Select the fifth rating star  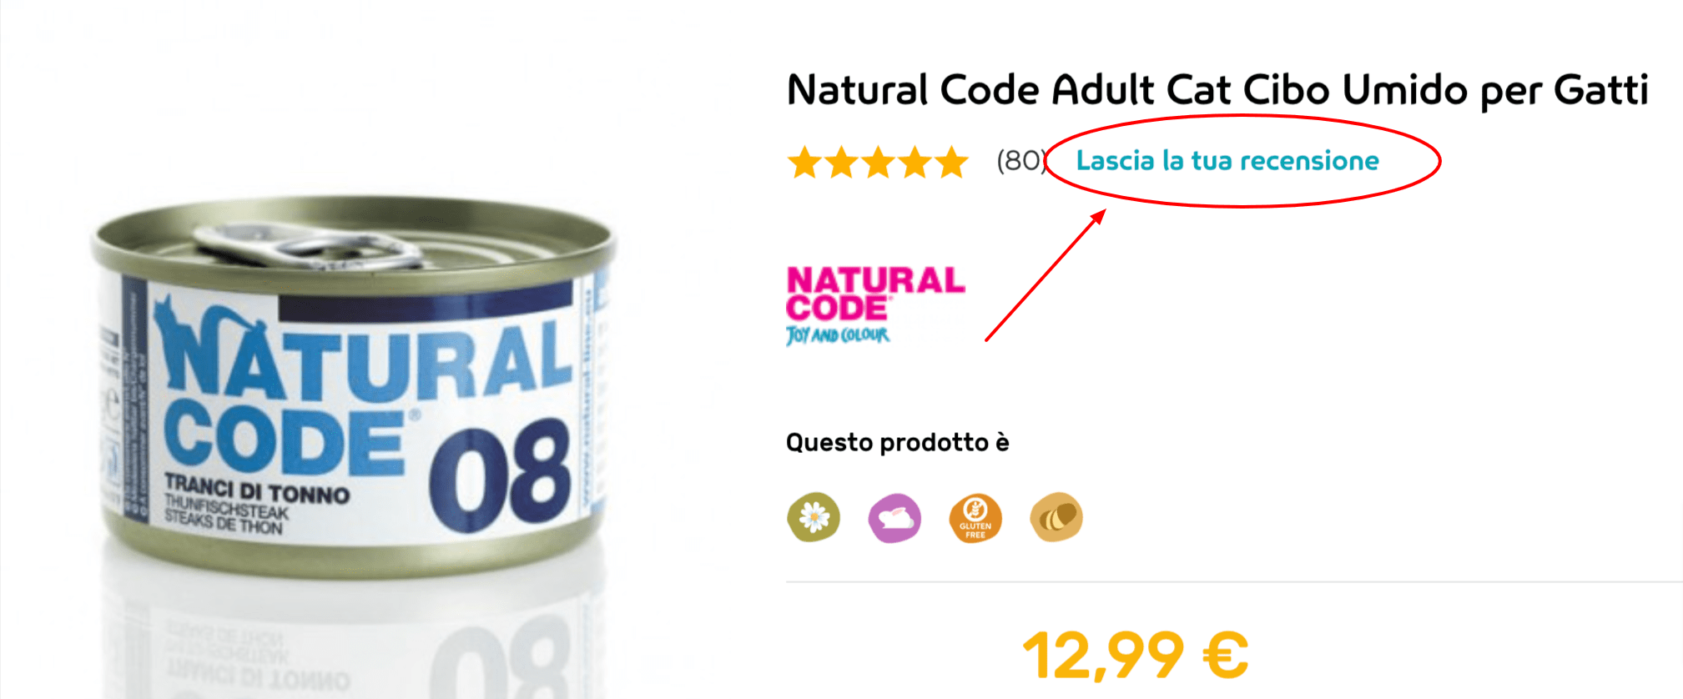click(952, 162)
